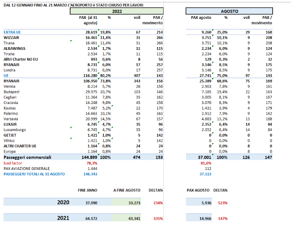Image resolution: width=291 pixels, height=228 pixels.
Task: Click the Cracovia row label
Action: pos(11,102)
